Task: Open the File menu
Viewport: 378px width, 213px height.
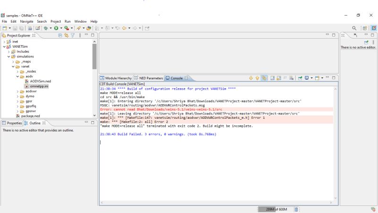Action: click(x=4, y=21)
